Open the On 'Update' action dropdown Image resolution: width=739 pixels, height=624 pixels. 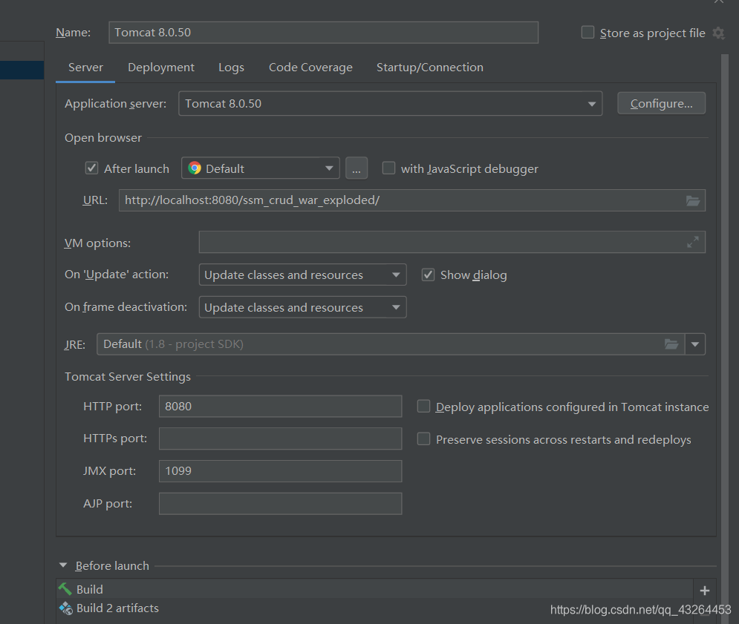point(302,275)
